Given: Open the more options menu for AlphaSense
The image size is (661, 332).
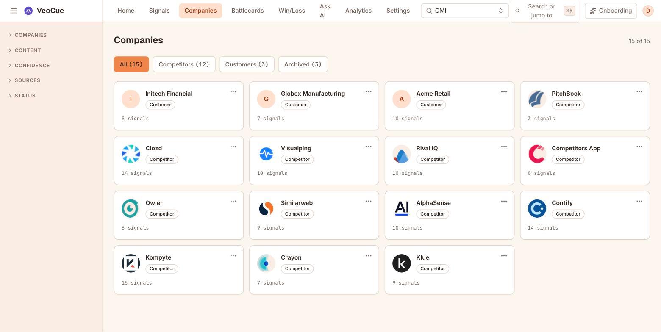Looking at the screenshot, I should tap(504, 201).
